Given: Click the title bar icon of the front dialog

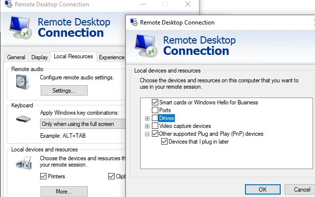Looking at the screenshot, I should 134,22.
